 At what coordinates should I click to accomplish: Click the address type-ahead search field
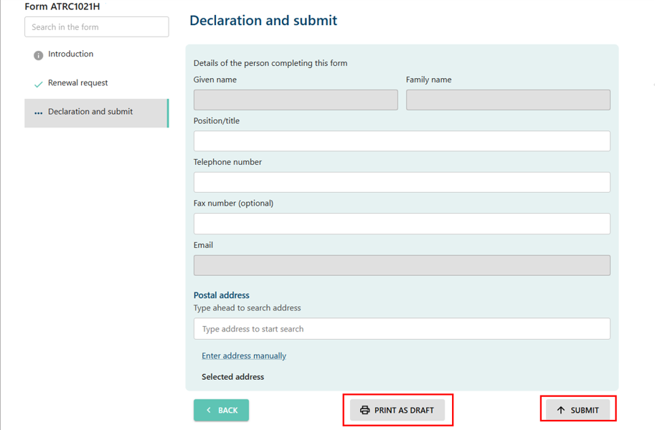(402, 328)
